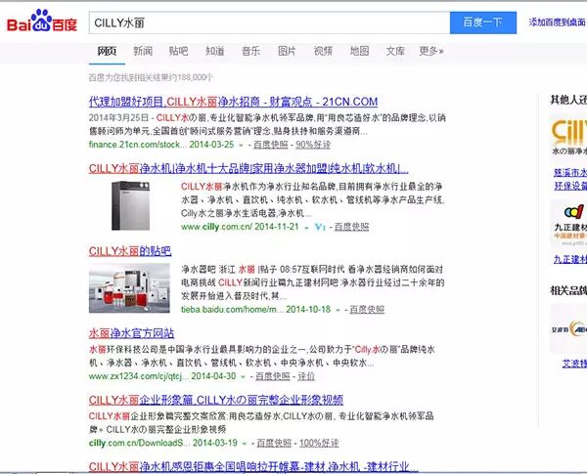Open 百度快照 for the finance.21cn.com result
This screenshot has width=587, height=474.
tap(271, 145)
